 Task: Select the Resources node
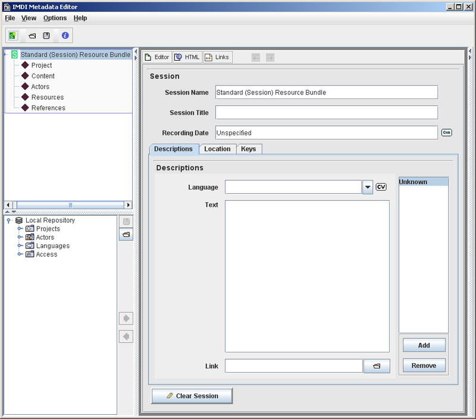point(48,97)
